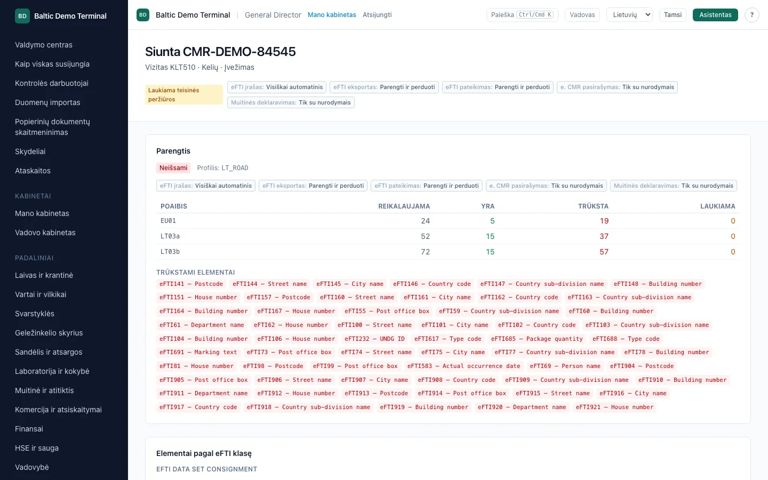The image size is (768, 480).
Task: Click missing element eFTI685 – Package quantity
Action: pos(537,339)
